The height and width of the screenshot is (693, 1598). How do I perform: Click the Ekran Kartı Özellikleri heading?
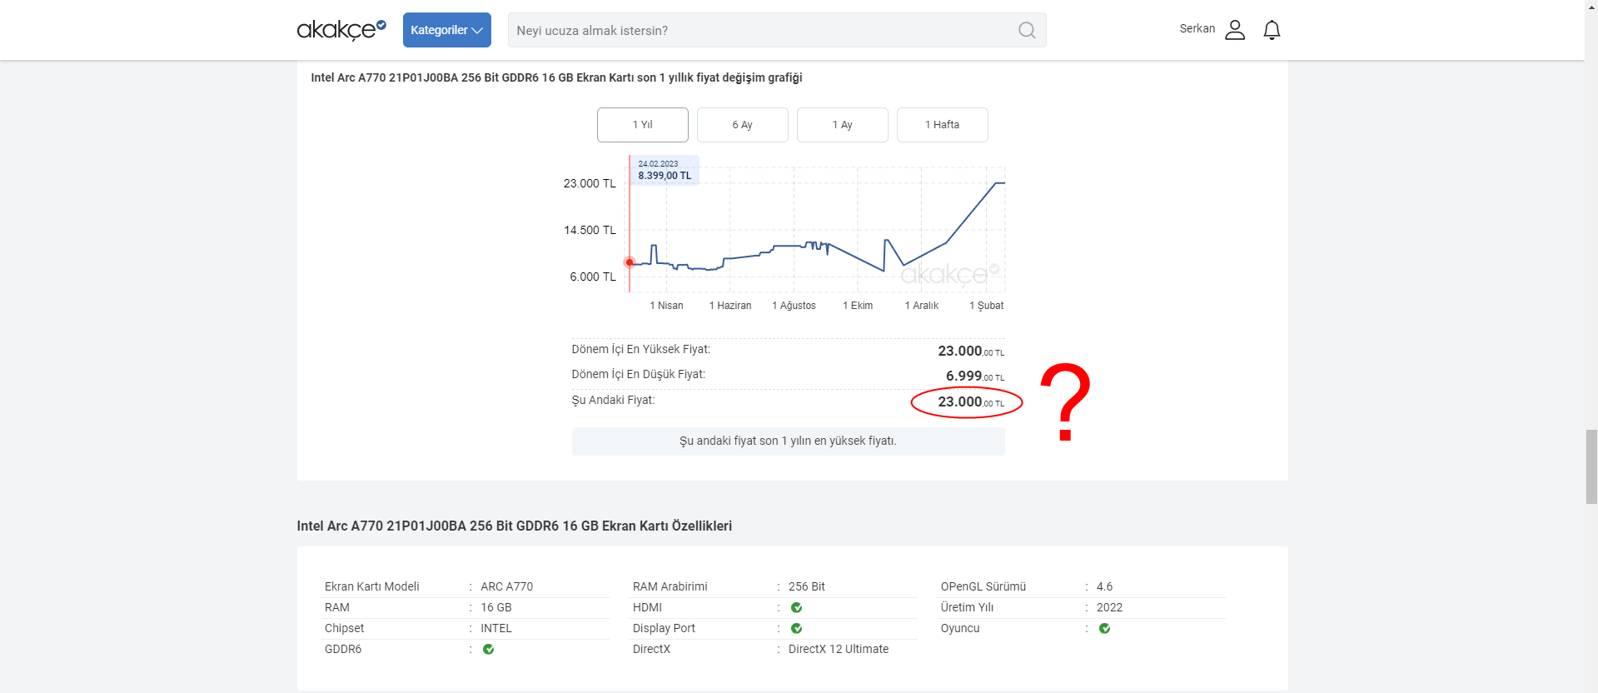(515, 526)
